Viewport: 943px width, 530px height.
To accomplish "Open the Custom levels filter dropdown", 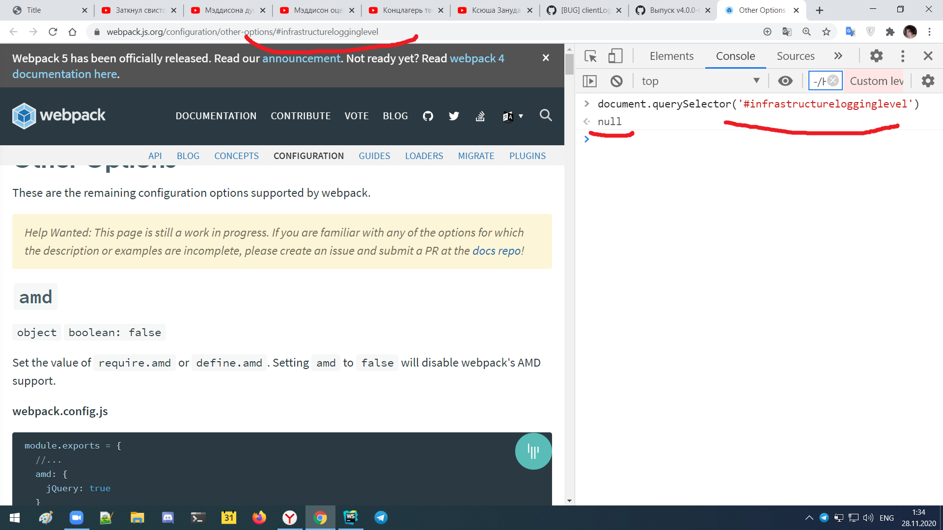I will [x=876, y=80].
